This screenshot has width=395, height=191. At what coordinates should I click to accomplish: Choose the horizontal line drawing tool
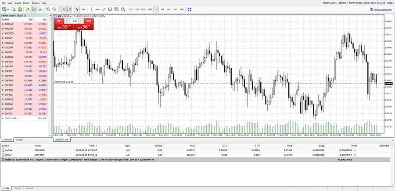(97, 9)
